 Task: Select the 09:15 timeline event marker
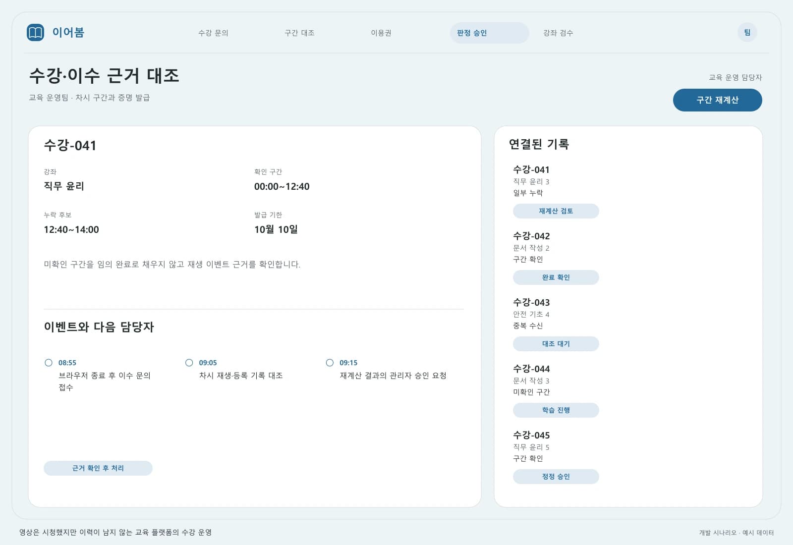click(x=330, y=363)
